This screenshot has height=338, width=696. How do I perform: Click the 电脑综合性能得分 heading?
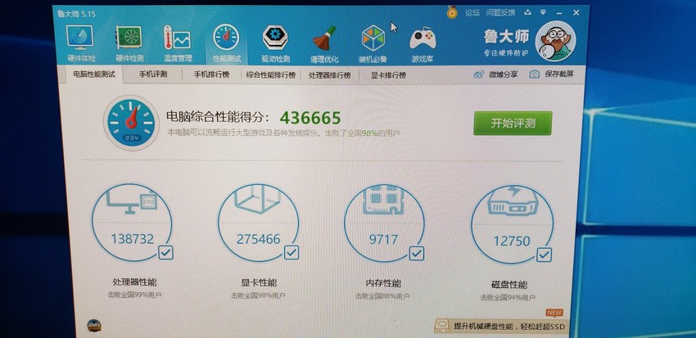[x=218, y=117]
